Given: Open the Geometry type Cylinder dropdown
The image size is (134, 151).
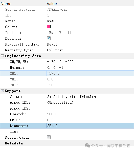Looking at the screenshot, I should click(x=90, y=50).
